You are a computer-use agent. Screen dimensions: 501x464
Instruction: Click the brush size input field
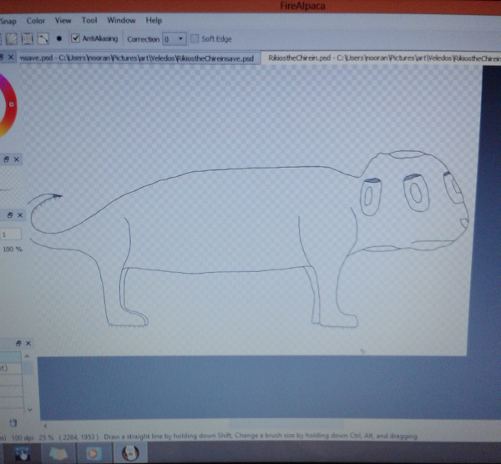11,235
